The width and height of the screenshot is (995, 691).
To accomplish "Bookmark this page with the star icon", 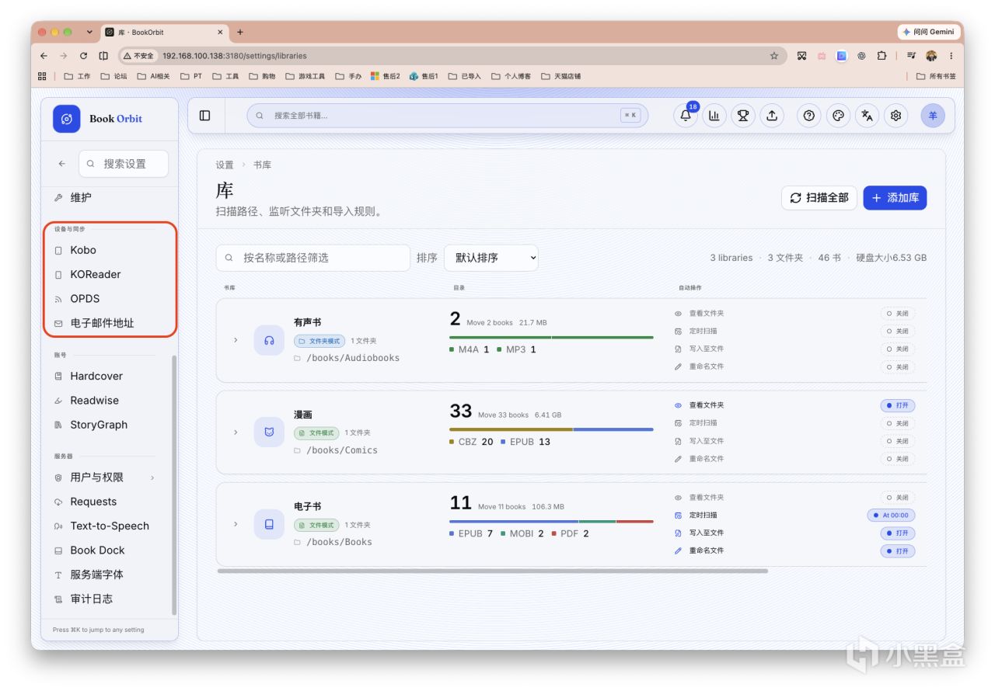I will point(773,56).
